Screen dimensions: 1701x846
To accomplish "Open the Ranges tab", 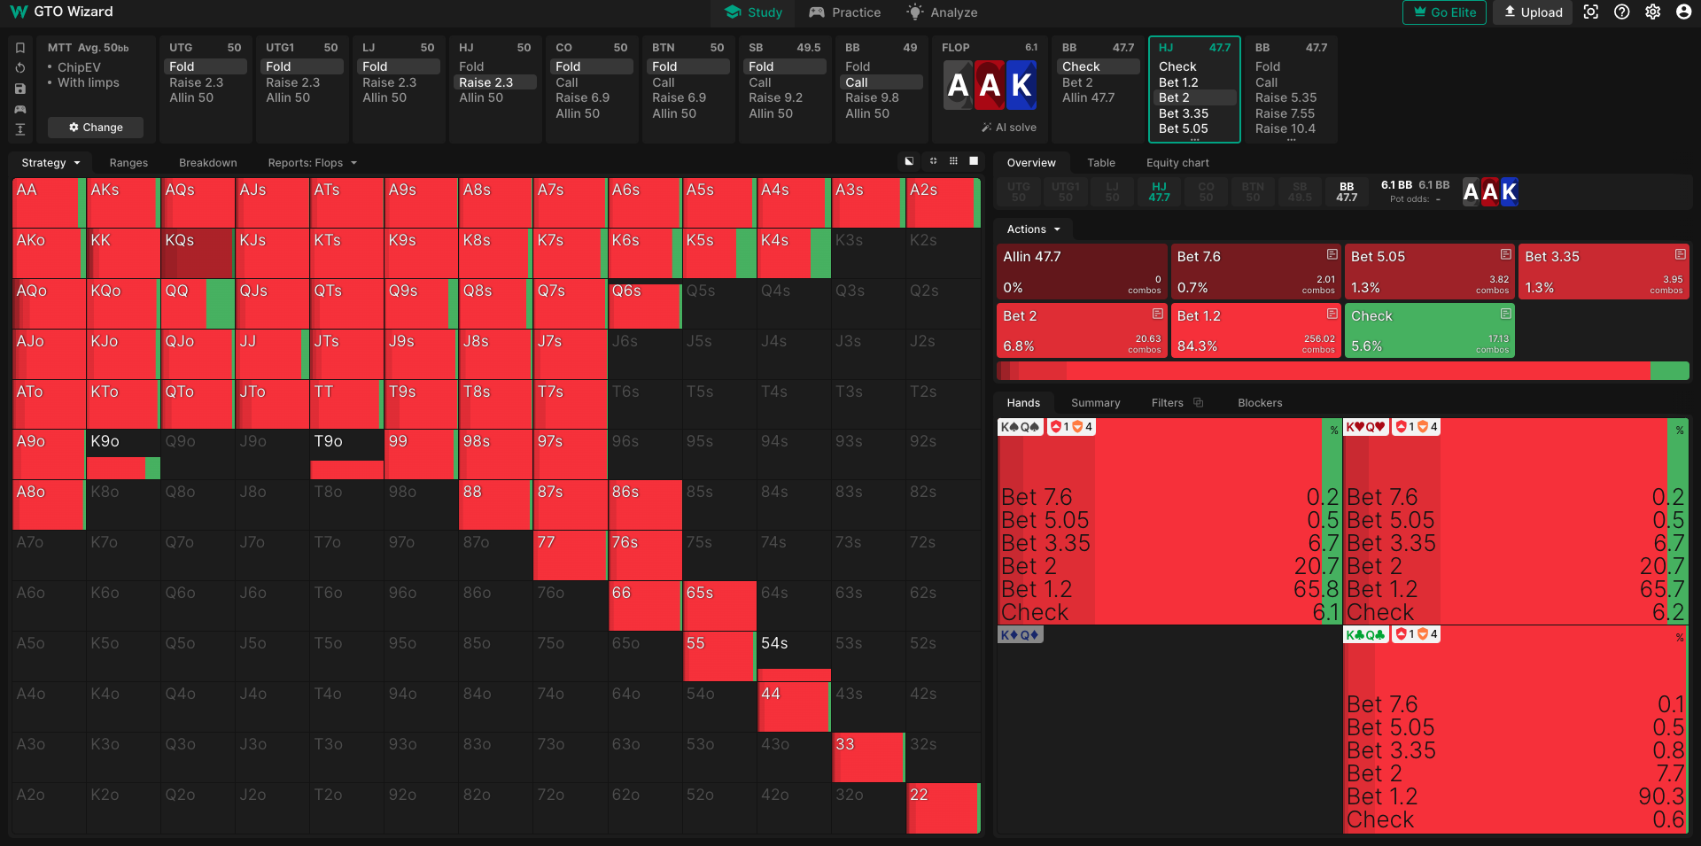I will 128,163.
